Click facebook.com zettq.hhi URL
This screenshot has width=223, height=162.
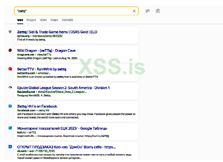[33, 111]
